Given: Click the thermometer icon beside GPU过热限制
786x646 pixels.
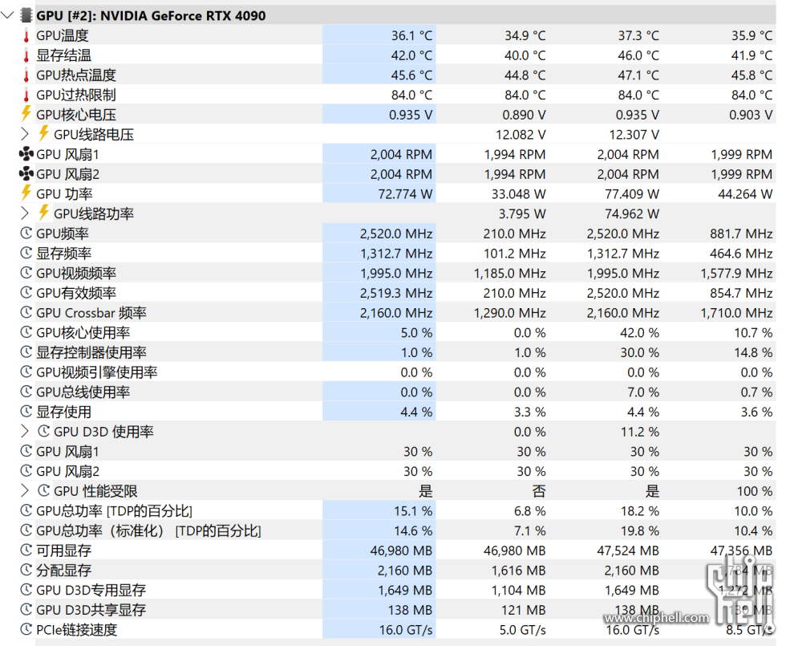Looking at the screenshot, I should [26, 95].
